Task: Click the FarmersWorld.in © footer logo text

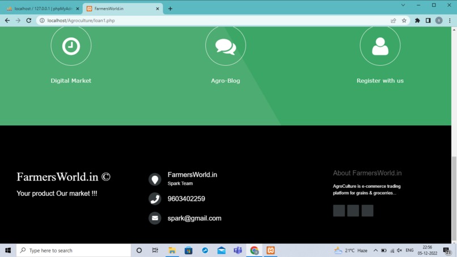Action: [x=64, y=177]
